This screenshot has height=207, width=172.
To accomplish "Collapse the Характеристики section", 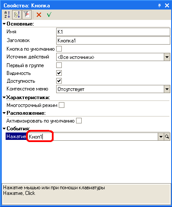I will pos(4,97).
